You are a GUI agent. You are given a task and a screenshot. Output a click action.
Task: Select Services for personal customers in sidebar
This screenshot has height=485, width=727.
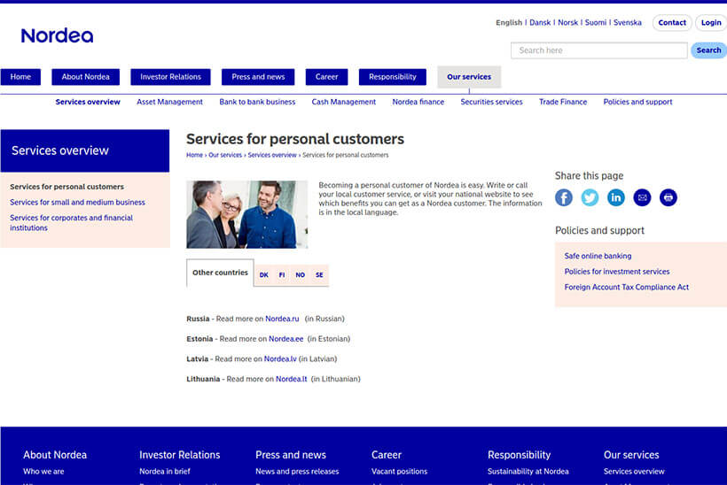coord(66,187)
